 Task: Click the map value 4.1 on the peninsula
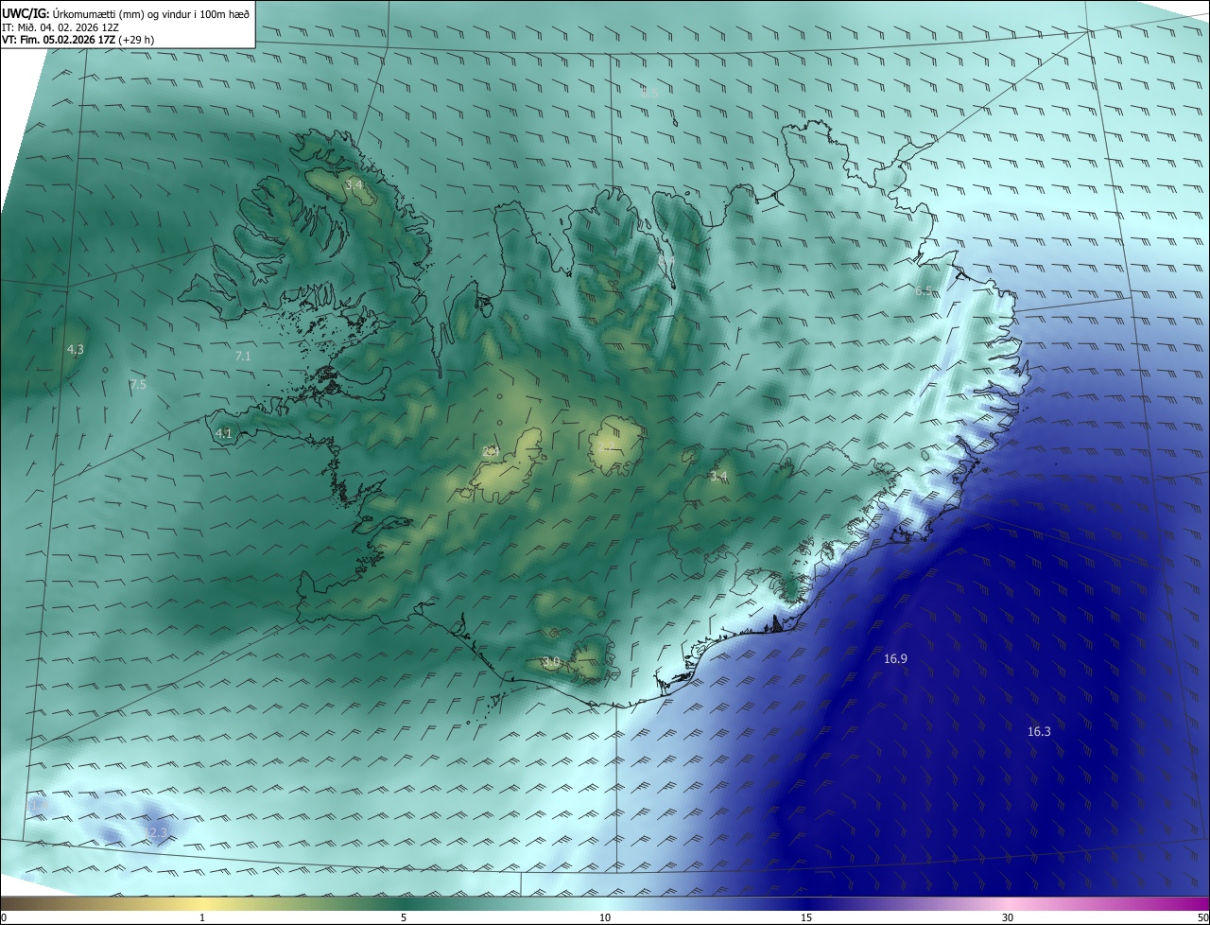coord(224,433)
